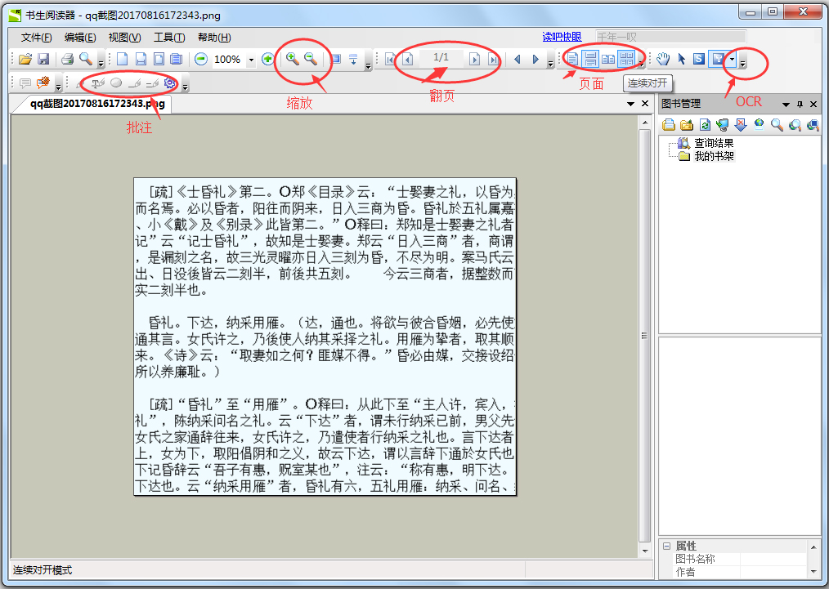
Task: Refresh the book management list
Action: (706, 125)
